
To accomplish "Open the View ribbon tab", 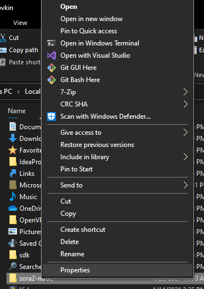I will 20,23.
